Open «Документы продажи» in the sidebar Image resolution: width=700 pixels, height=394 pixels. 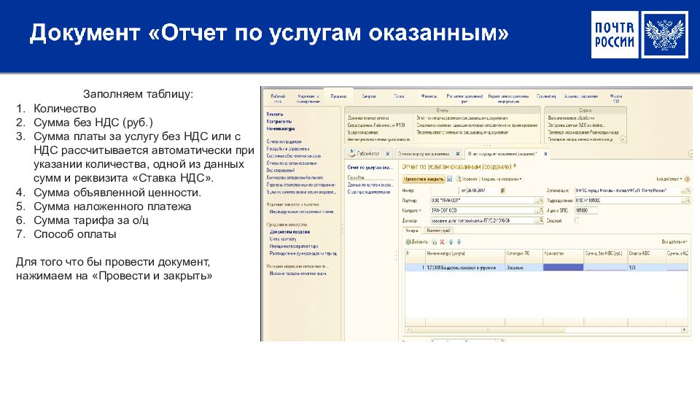tap(289, 232)
